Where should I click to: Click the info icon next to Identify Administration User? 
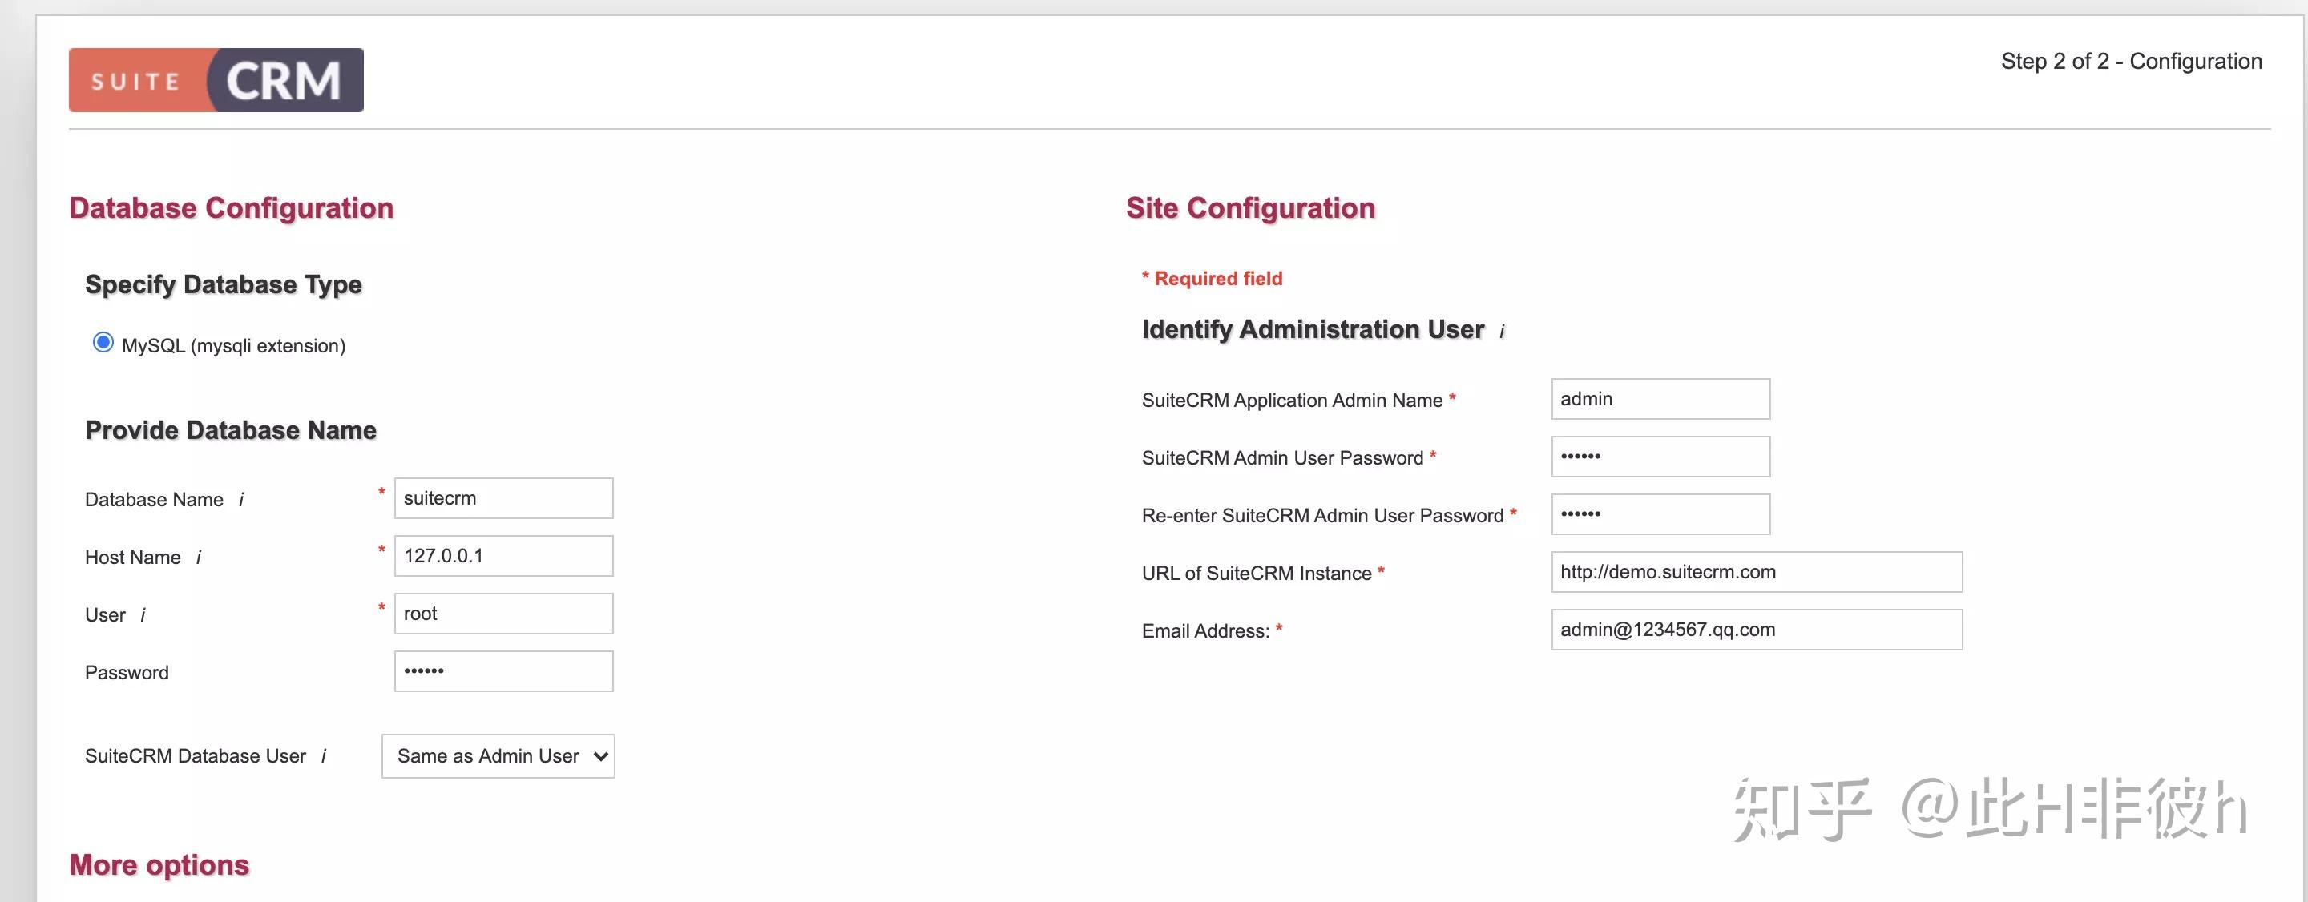(x=1501, y=329)
